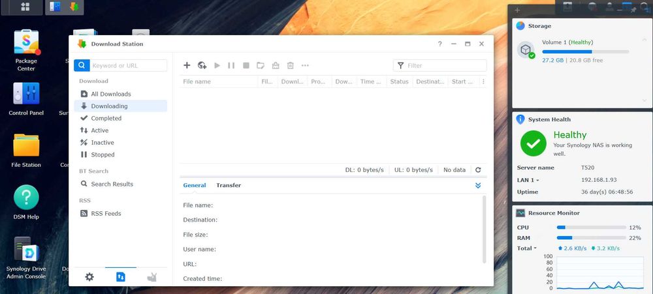
Task: Click the details panel vertical scrollbar
Action: pyautogui.click(x=484, y=229)
